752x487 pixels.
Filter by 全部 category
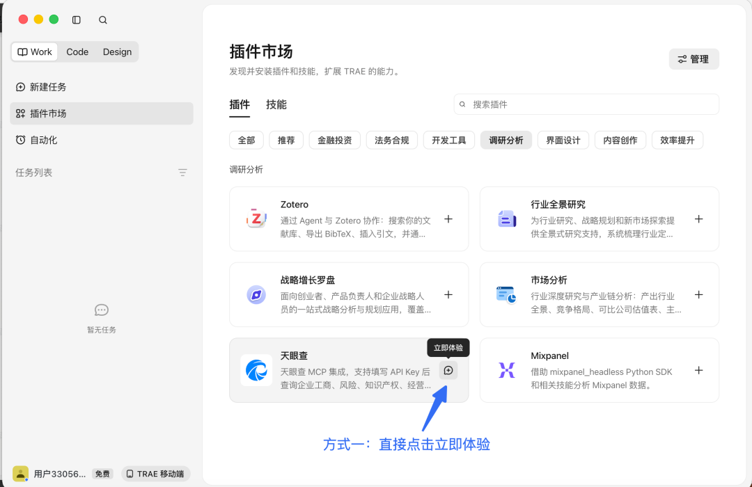pyautogui.click(x=246, y=140)
